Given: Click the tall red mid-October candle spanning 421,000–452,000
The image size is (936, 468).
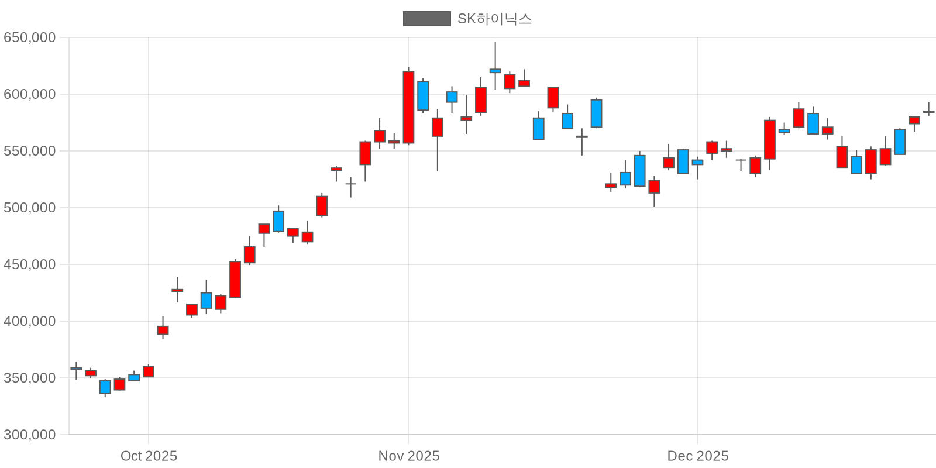Looking at the screenshot, I should [x=235, y=280].
